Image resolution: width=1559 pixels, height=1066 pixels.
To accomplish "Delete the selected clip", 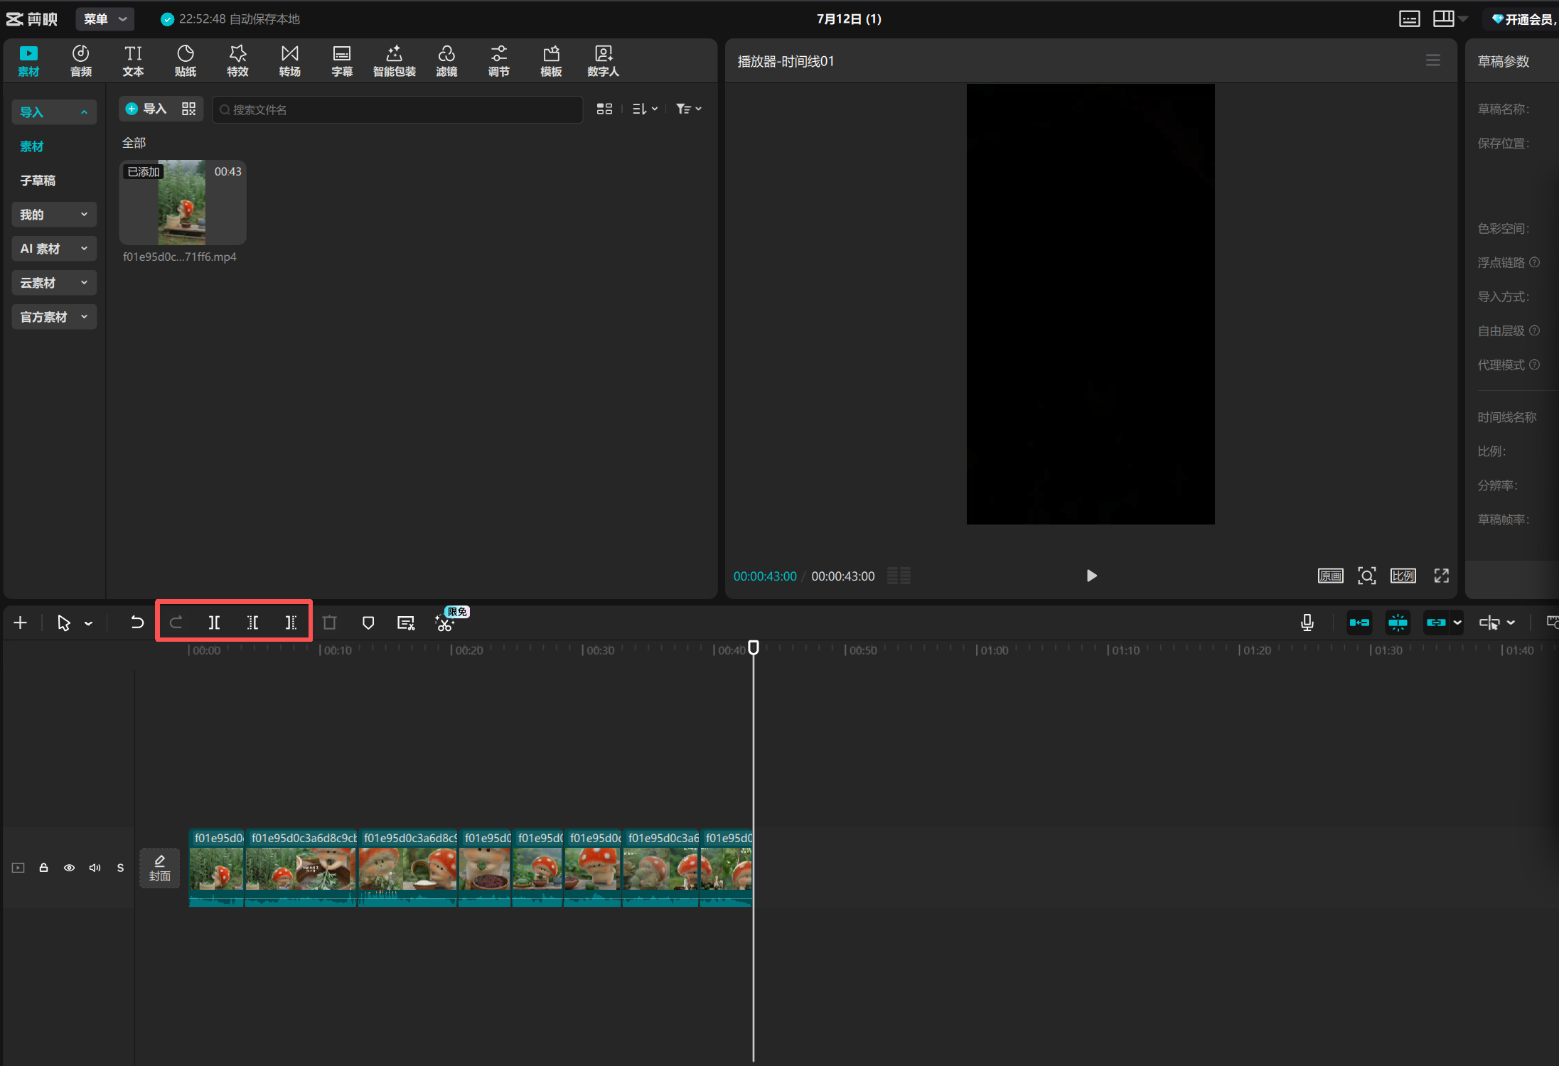I will click(329, 623).
